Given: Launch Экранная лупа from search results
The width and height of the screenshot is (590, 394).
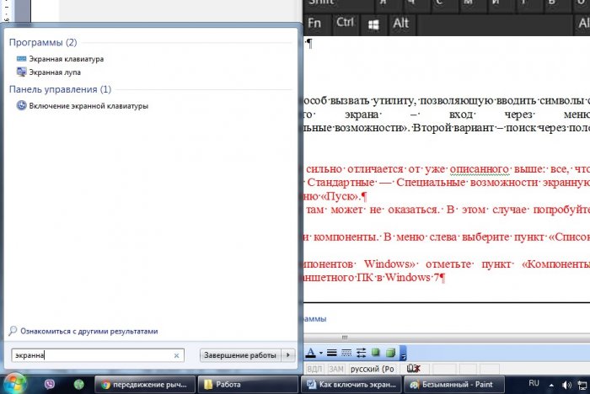Looking at the screenshot, I should point(55,73).
